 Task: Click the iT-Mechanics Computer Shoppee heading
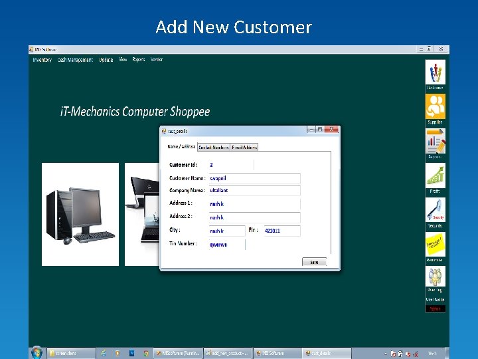(x=135, y=112)
